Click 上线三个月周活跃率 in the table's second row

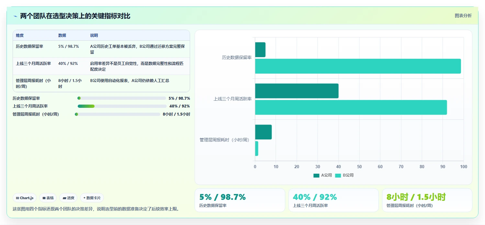[x=33, y=64]
